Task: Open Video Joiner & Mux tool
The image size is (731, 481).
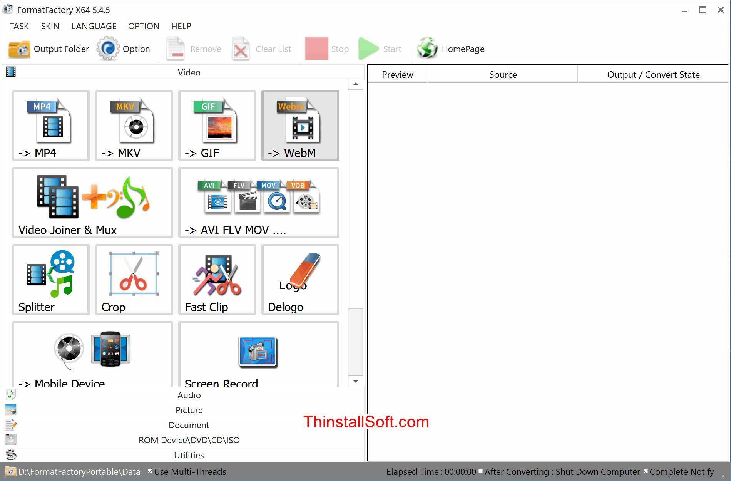Action: click(x=92, y=203)
